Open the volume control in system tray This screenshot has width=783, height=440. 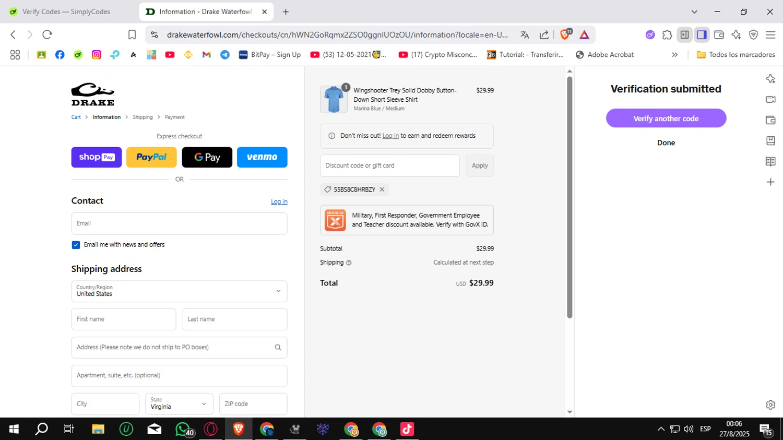tap(689, 429)
